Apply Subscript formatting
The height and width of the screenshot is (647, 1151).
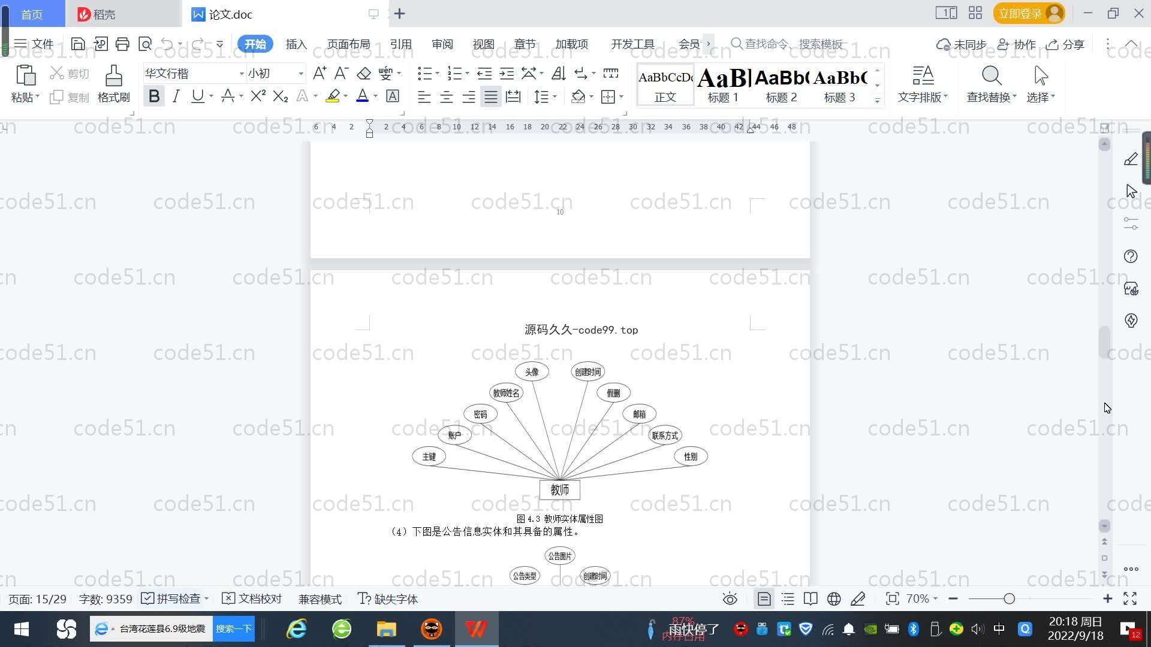click(280, 96)
